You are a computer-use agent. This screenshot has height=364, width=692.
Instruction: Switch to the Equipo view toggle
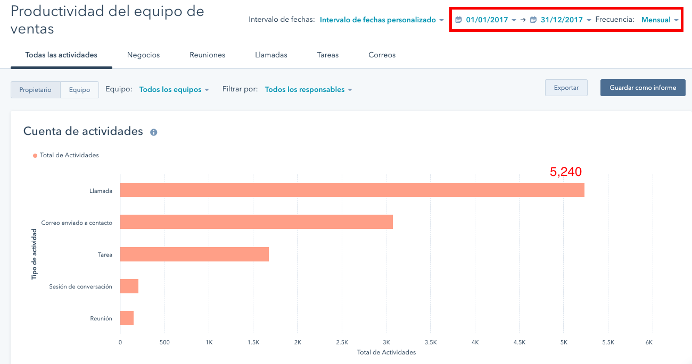79,90
